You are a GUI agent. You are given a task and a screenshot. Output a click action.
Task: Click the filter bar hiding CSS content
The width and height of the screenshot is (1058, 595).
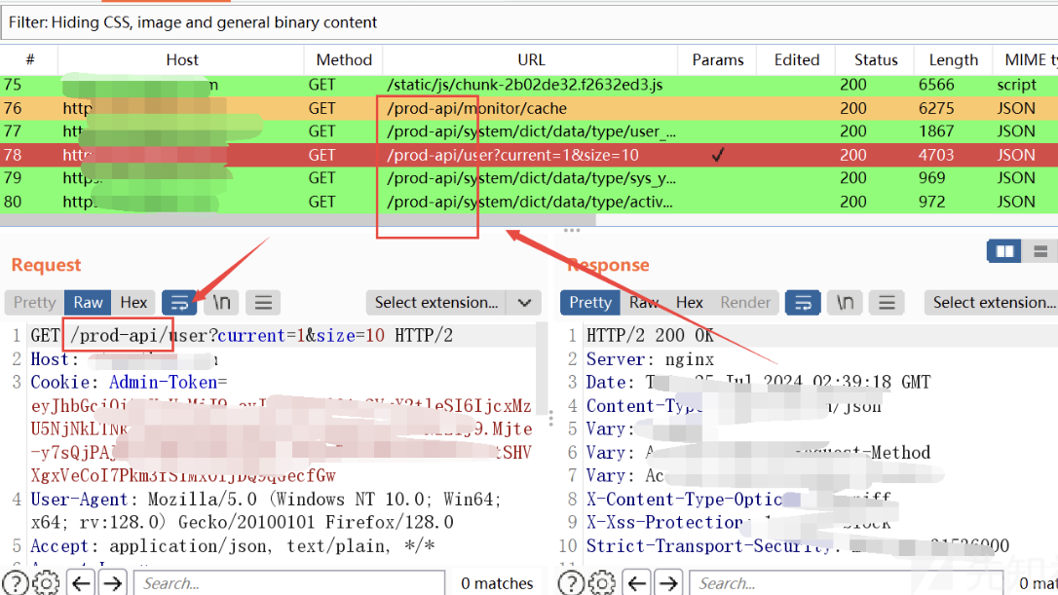(x=529, y=22)
